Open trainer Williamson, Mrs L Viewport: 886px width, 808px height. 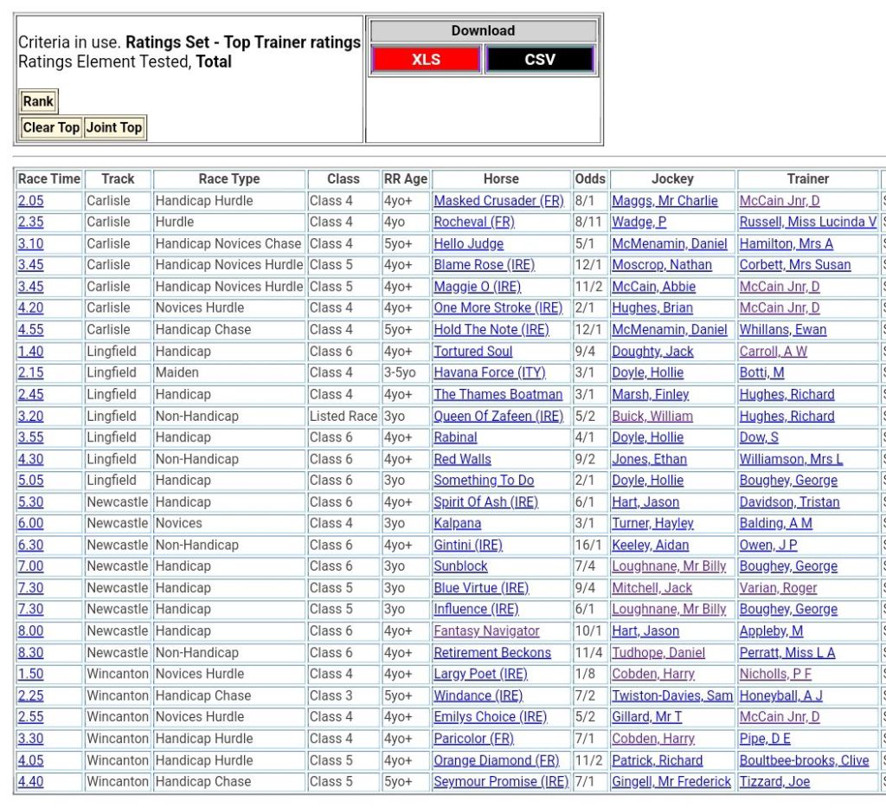coord(791,459)
